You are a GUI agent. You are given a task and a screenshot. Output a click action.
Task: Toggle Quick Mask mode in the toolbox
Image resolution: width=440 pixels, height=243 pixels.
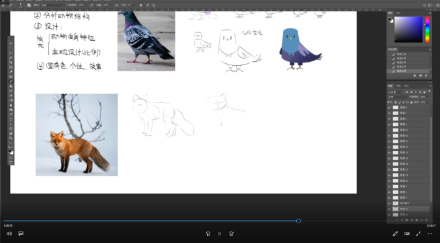[x=11, y=157]
